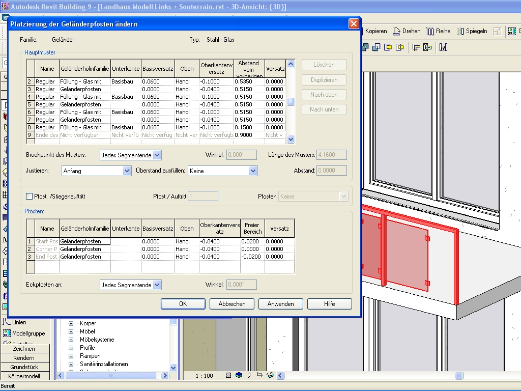
Task: Open the detail level checkered icon
Action: (228, 375)
